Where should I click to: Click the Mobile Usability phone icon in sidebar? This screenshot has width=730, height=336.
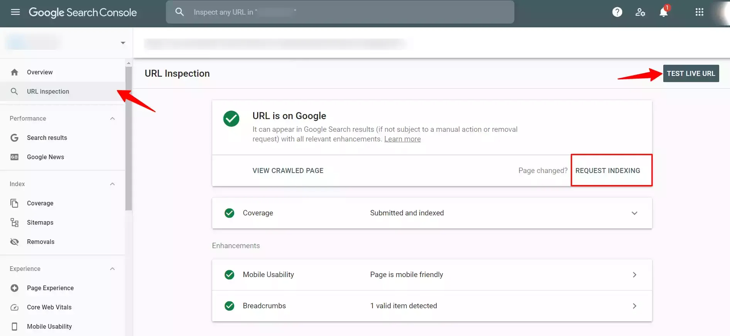[x=14, y=326]
